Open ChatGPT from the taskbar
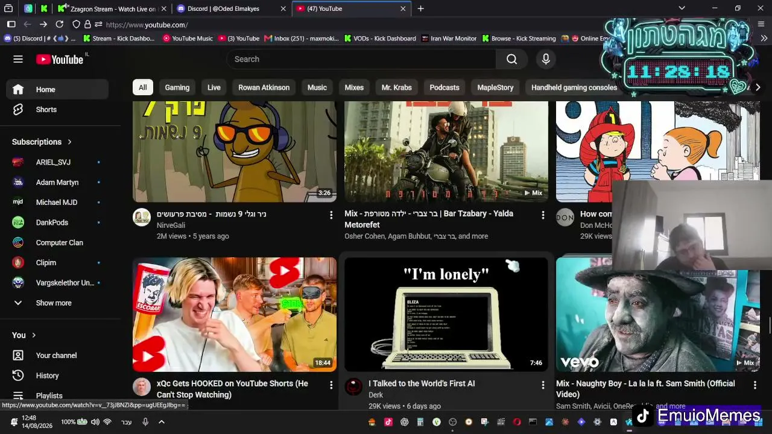772x434 pixels. click(405, 422)
